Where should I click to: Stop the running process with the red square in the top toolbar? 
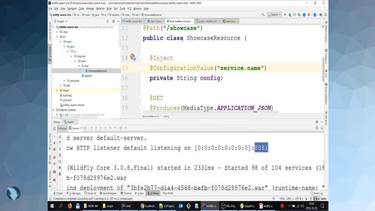click(309, 15)
